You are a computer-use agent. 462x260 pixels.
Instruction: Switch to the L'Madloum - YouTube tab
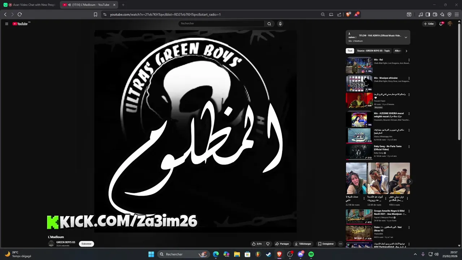[x=89, y=5]
